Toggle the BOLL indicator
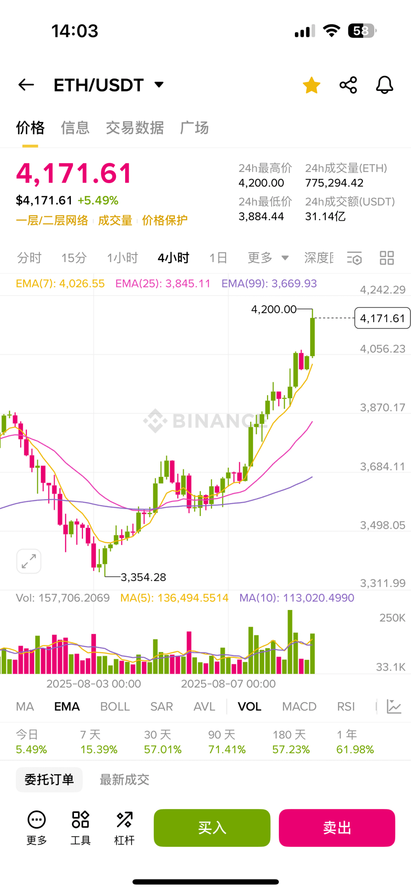The height and width of the screenshot is (893, 411). [x=115, y=707]
